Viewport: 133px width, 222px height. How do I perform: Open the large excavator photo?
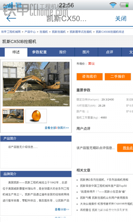(x=36, y=84)
